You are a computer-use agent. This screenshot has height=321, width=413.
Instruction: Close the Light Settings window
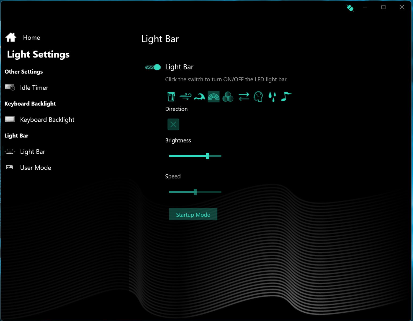click(x=402, y=7)
